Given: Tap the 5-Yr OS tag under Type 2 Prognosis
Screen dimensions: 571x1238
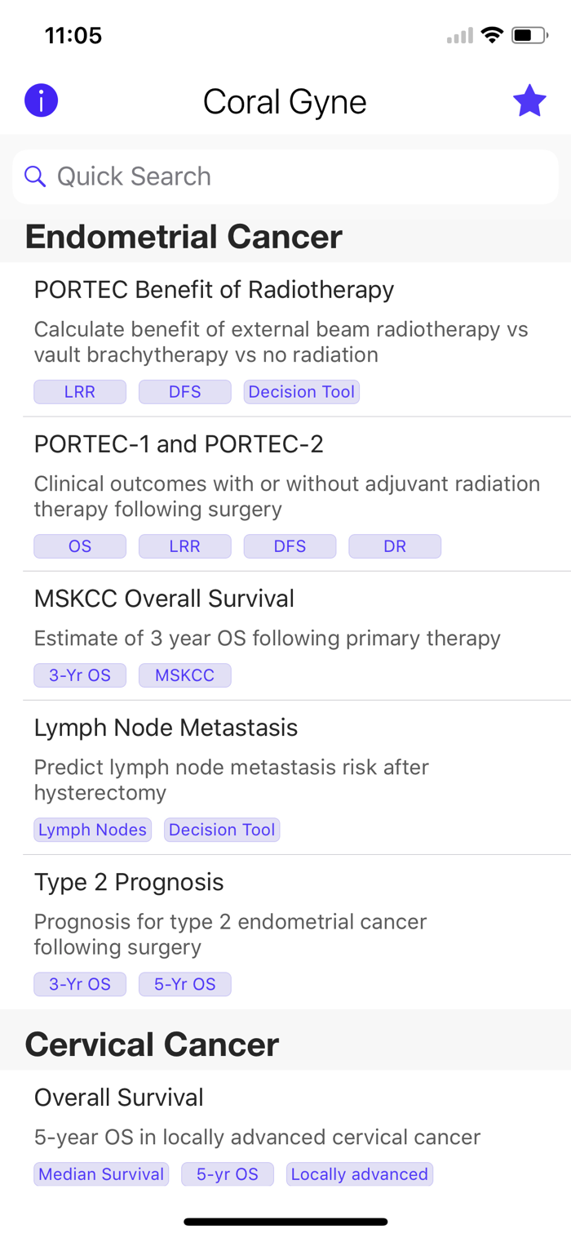Looking at the screenshot, I should (x=185, y=984).
